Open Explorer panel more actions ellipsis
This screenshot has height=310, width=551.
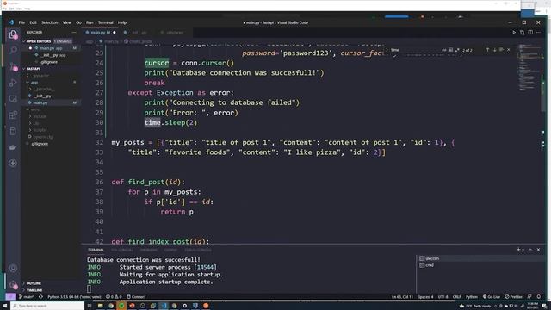[x=74, y=33]
